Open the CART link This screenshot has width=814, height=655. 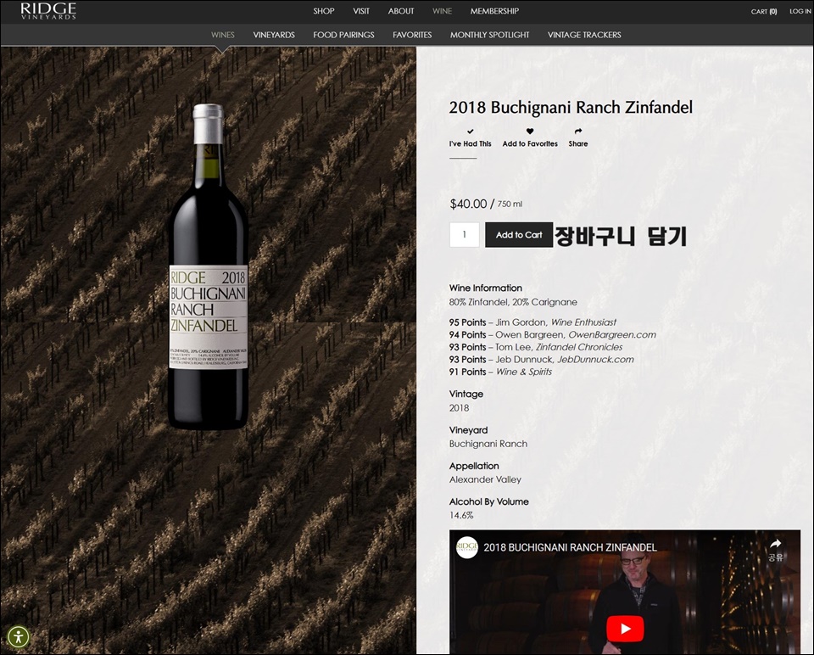click(x=764, y=11)
